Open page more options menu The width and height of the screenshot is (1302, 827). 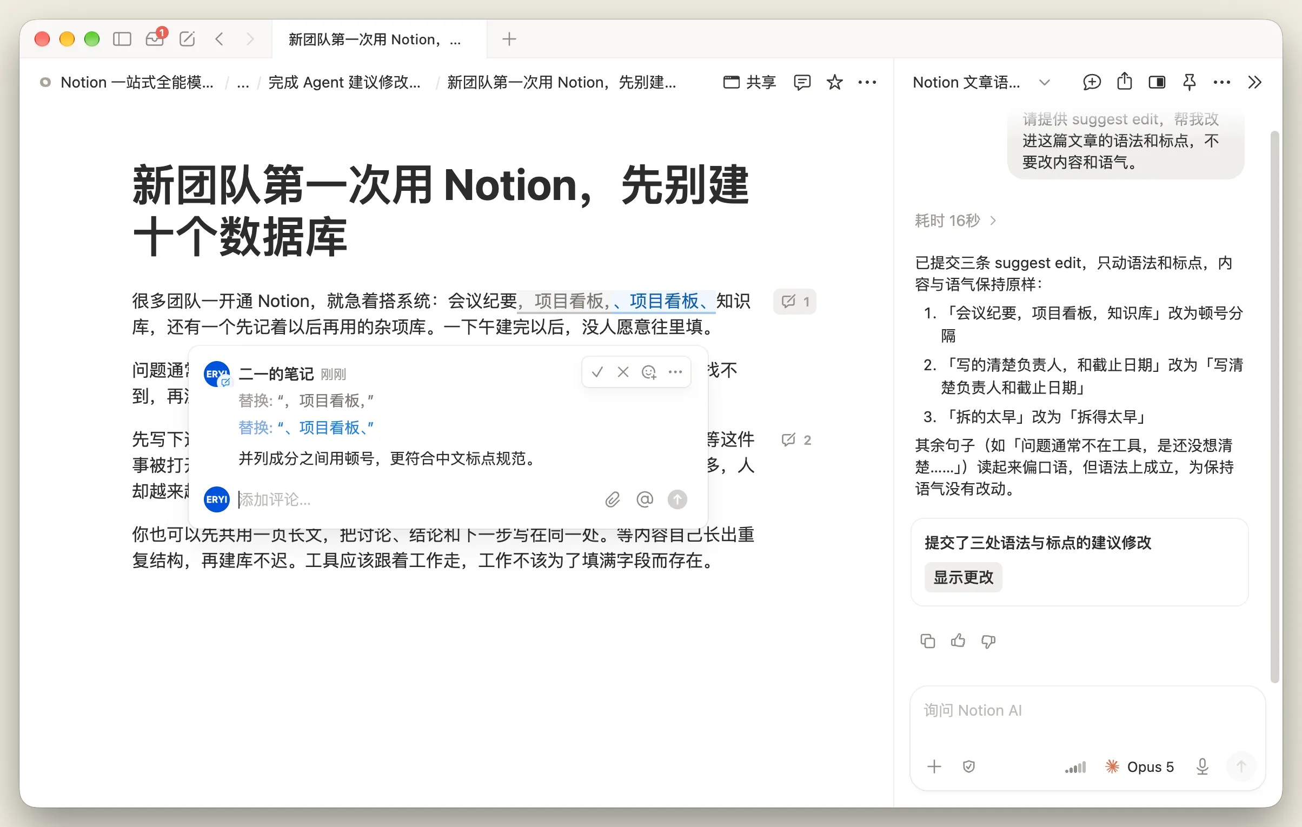point(867,82)
